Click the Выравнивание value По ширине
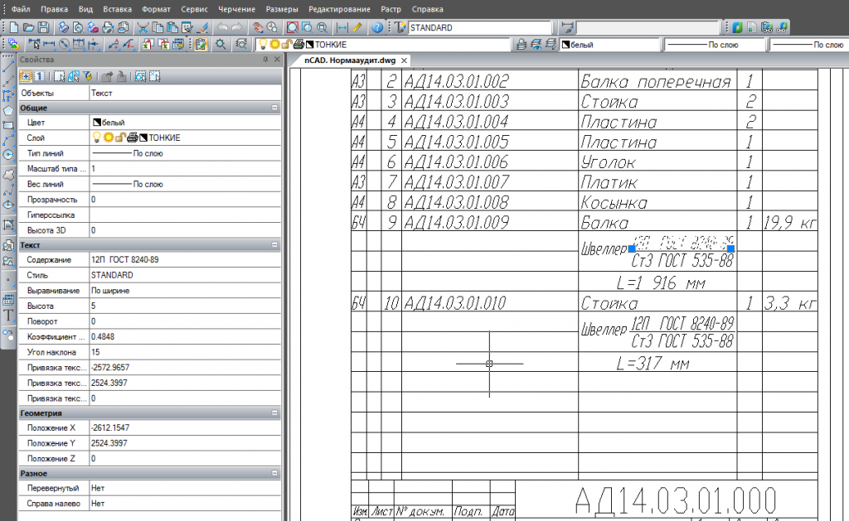Image resolution: width=849 pixels, height=521 pixels. coord(185,291)
